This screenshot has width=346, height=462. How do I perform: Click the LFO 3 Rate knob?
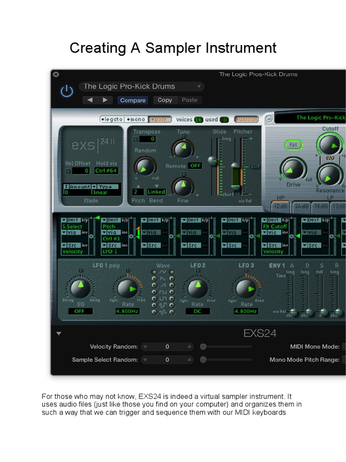click(246, 288)
